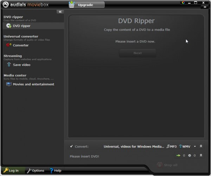Viewport: 211px width, 176px height.
Task: Click the Streaming section heading
Action: pos(13,56)
